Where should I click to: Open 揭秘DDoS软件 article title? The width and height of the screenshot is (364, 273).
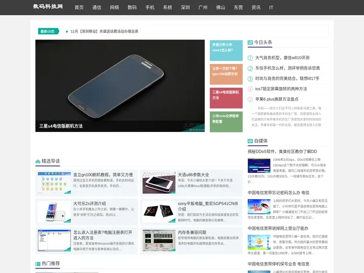tap(282, 152)
